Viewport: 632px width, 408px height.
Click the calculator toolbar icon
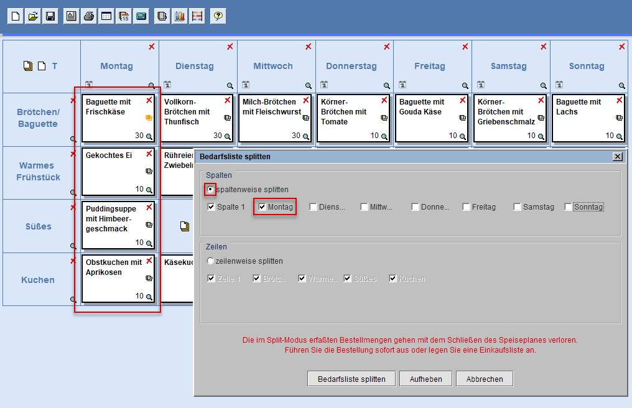(x=141, y=17)
